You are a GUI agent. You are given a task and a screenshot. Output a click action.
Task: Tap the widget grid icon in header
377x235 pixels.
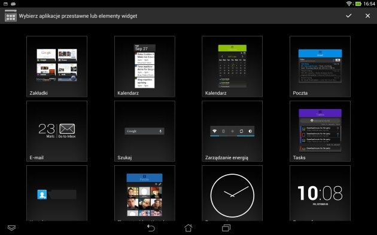[x=11, y=16]
